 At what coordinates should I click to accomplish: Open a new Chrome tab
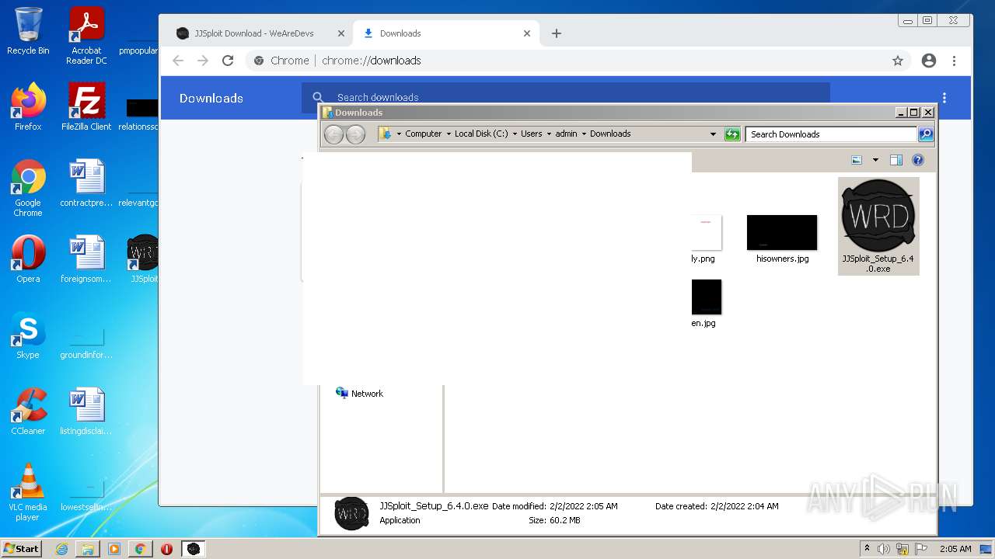(x=556, y=33)
